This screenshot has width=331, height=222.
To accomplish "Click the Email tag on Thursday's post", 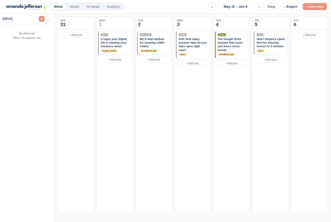I will (x=222, y=35).
